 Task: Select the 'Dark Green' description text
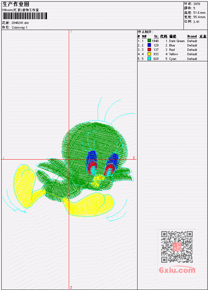click(177, 41)
